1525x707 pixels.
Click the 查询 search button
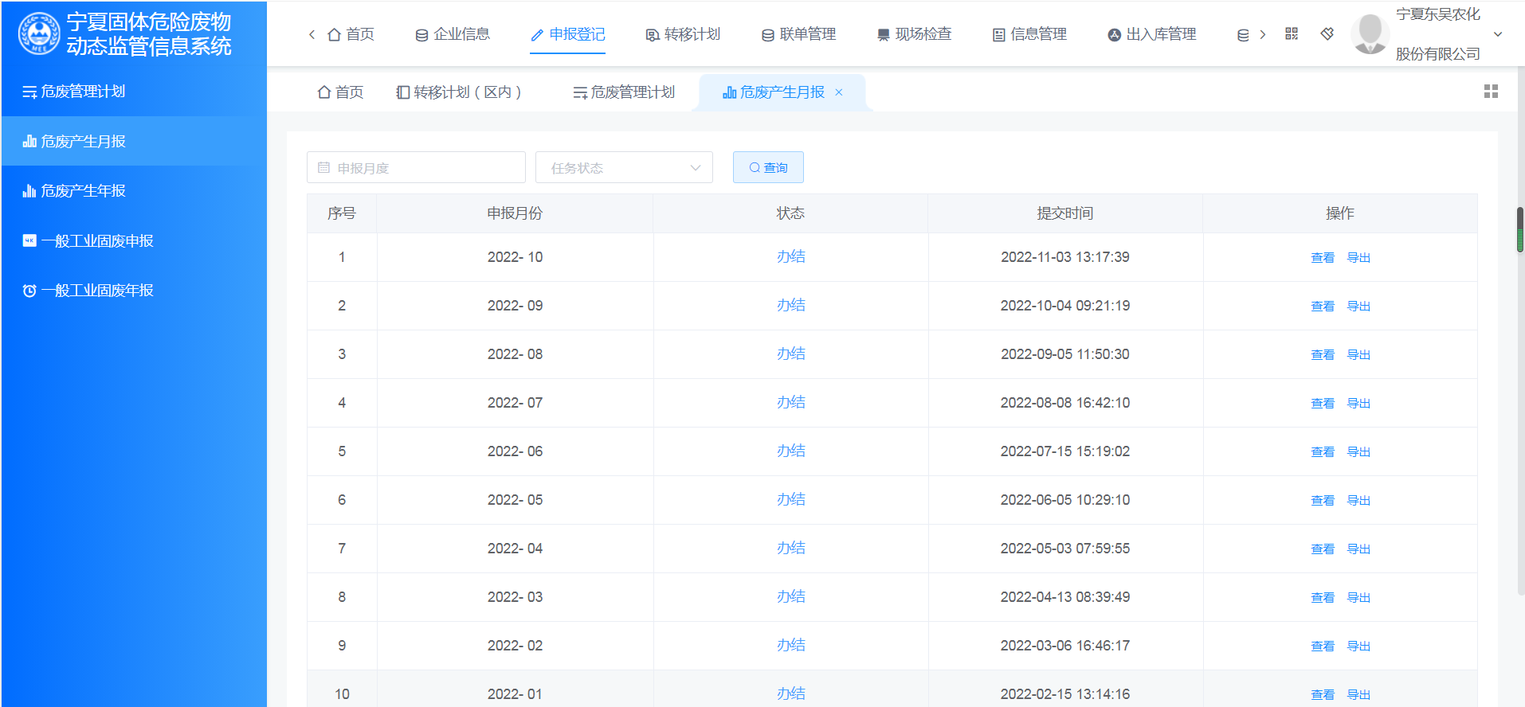(x=768, y=168)
